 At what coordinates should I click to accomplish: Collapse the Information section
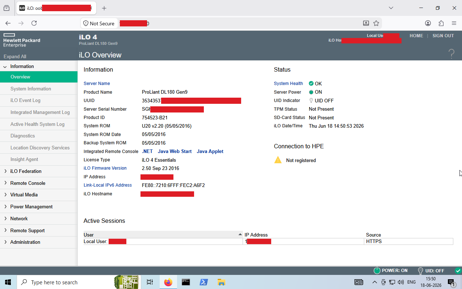5,67
